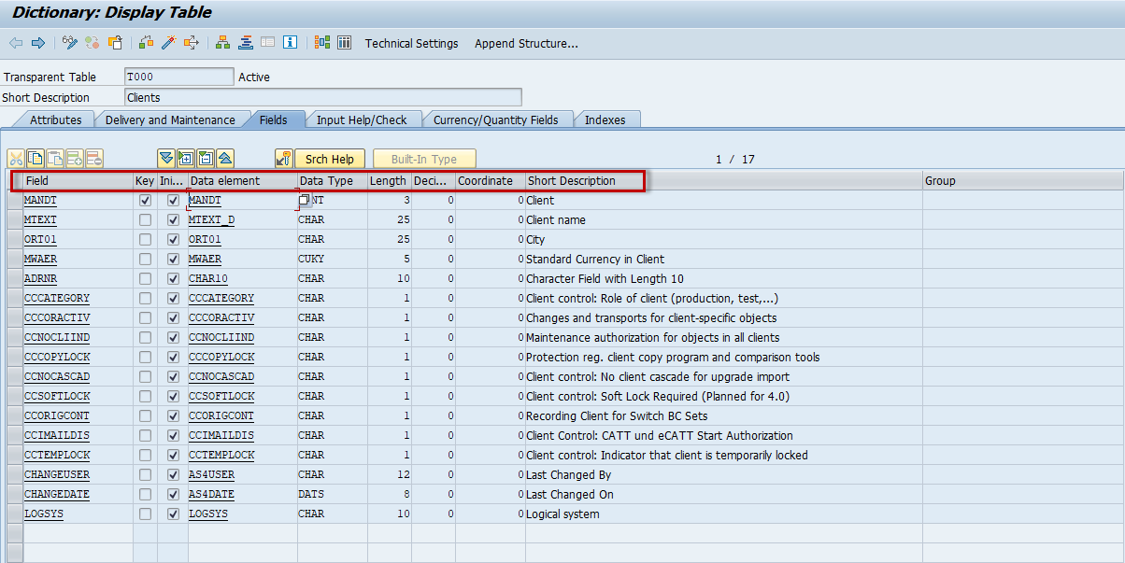Image resolution: width=1125 pixels, height=563 pixels.
Task: Uncheck the Initial Values checkbox for ORT01
Action: pyautogui.click(x=173, y=239)
